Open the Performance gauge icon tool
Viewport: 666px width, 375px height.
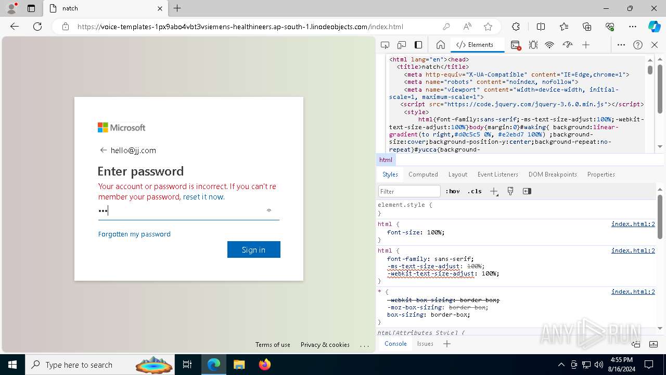[568, 45]
